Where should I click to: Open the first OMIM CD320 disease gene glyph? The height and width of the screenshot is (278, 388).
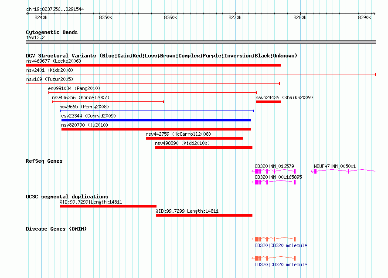click(274, 239)
